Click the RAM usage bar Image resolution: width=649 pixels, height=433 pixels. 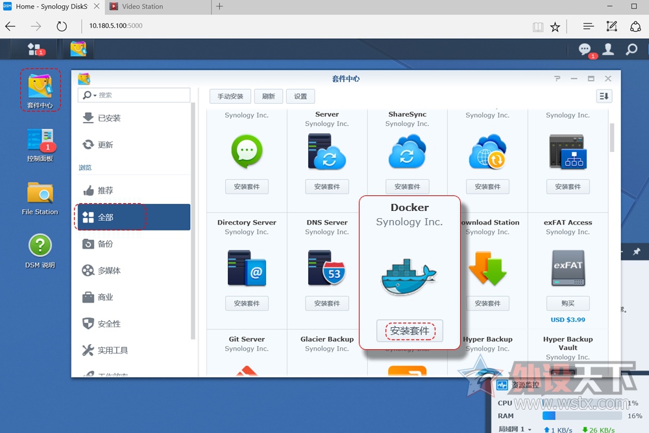point(582,415)
